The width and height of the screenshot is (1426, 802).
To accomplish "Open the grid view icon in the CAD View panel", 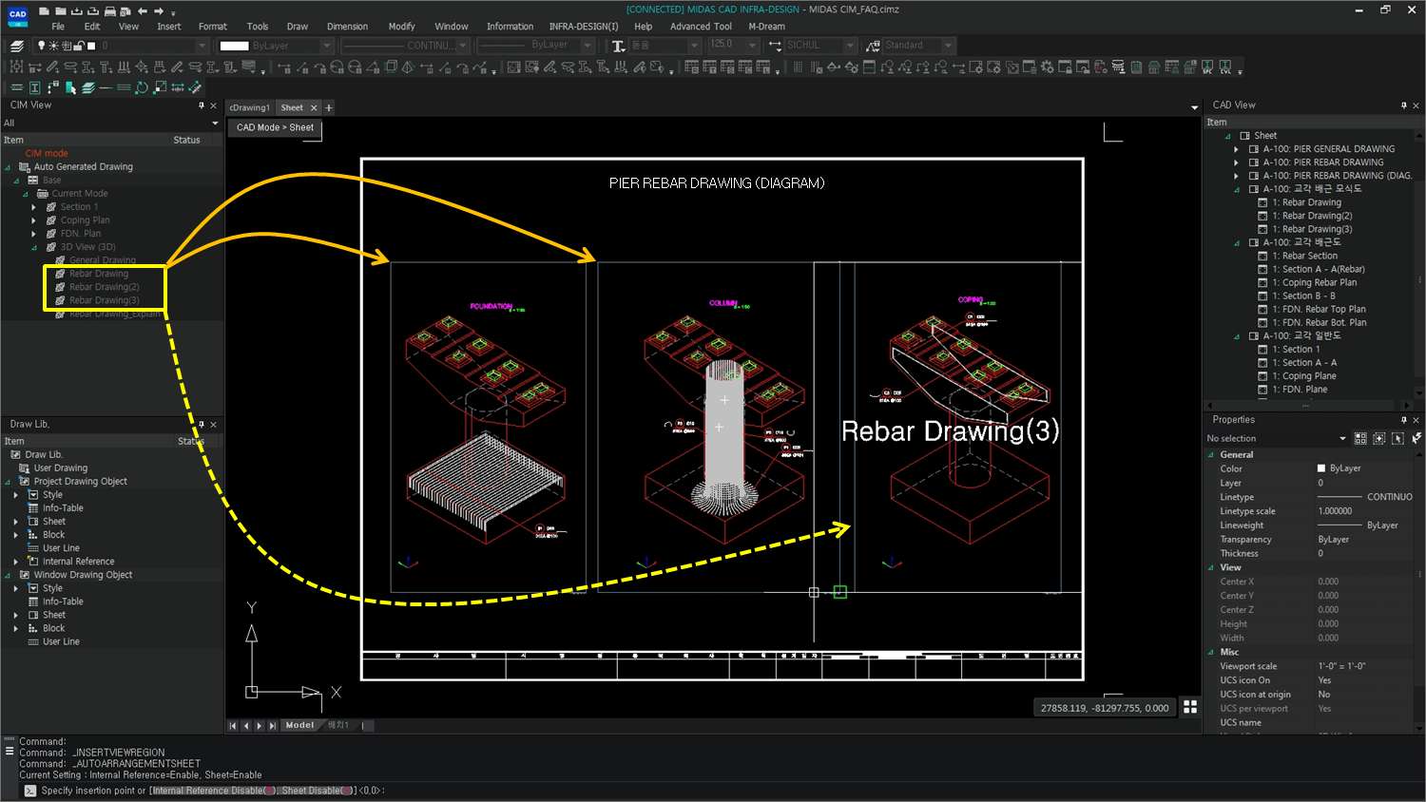I will pyautogui.click(x=1190, y=706).
